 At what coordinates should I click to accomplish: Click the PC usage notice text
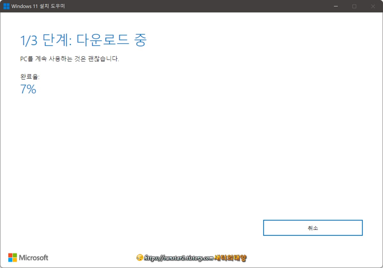tap(69, 59)
